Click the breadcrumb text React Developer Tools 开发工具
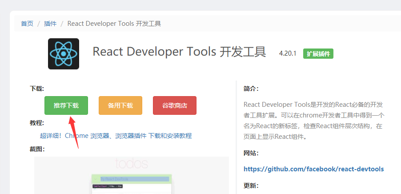Image resolution: width=401 pixels, height=194 pixels. pos(114,24)
